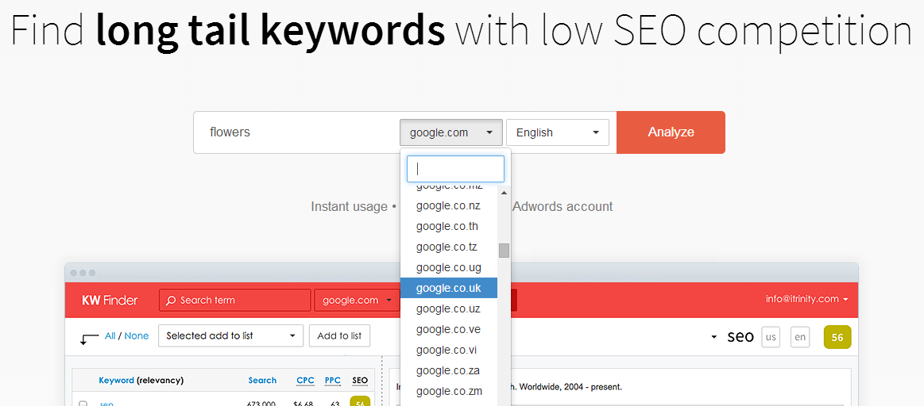Sort by PPC column header
Viewport: 924px width, 406px height.
(x=333, y=381)
